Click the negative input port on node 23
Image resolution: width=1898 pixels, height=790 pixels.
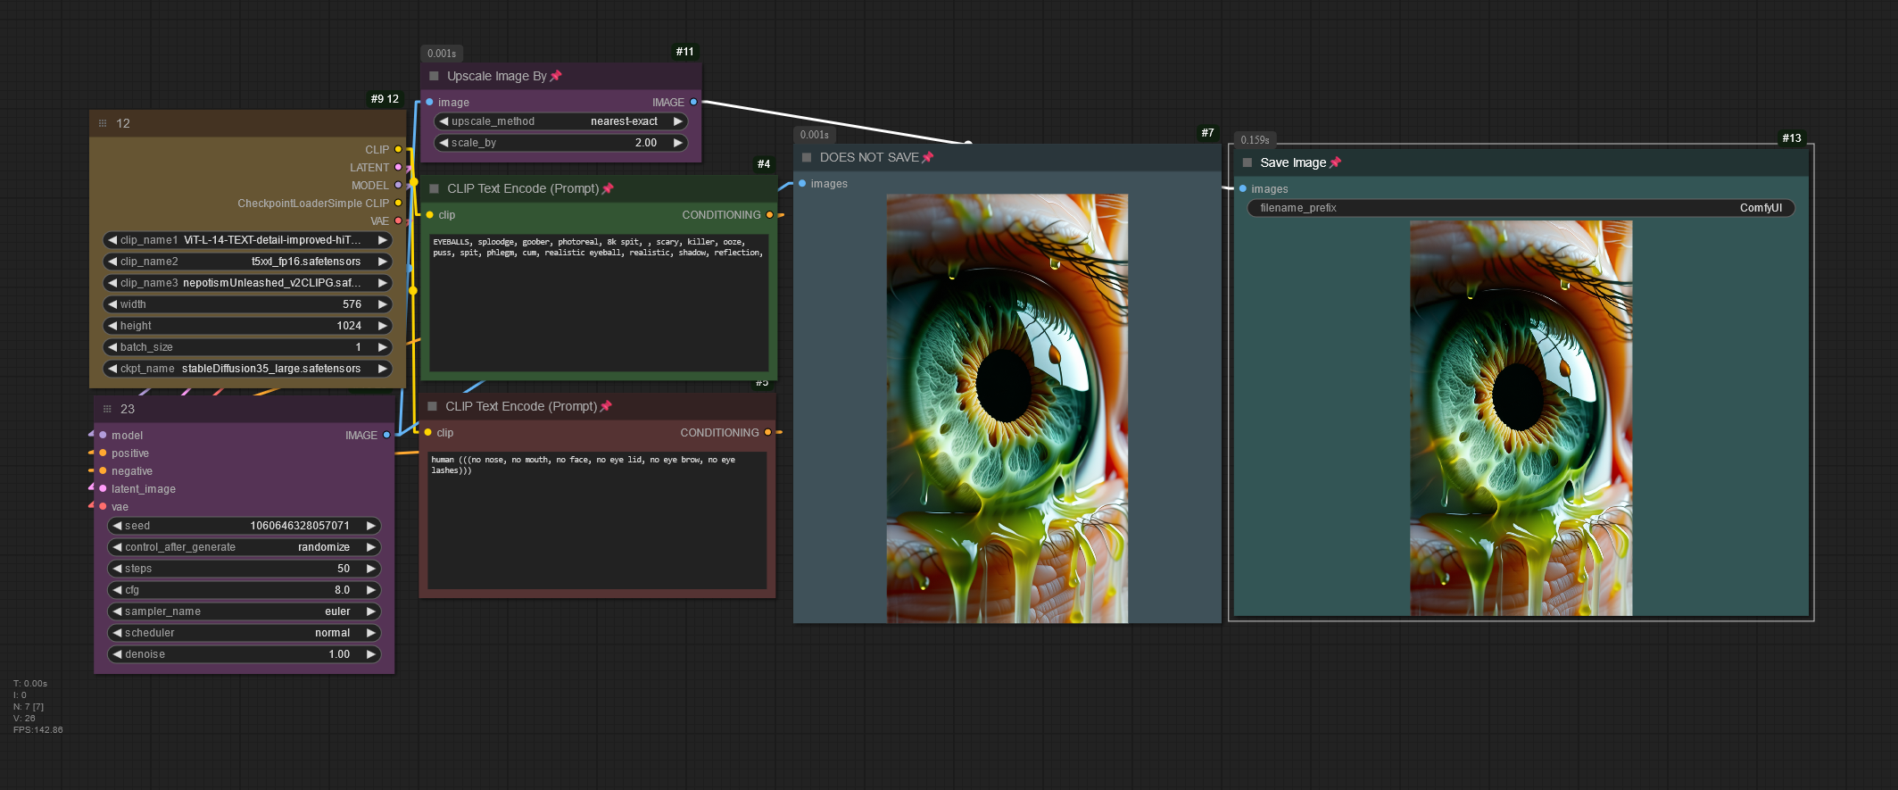(103, 470)
